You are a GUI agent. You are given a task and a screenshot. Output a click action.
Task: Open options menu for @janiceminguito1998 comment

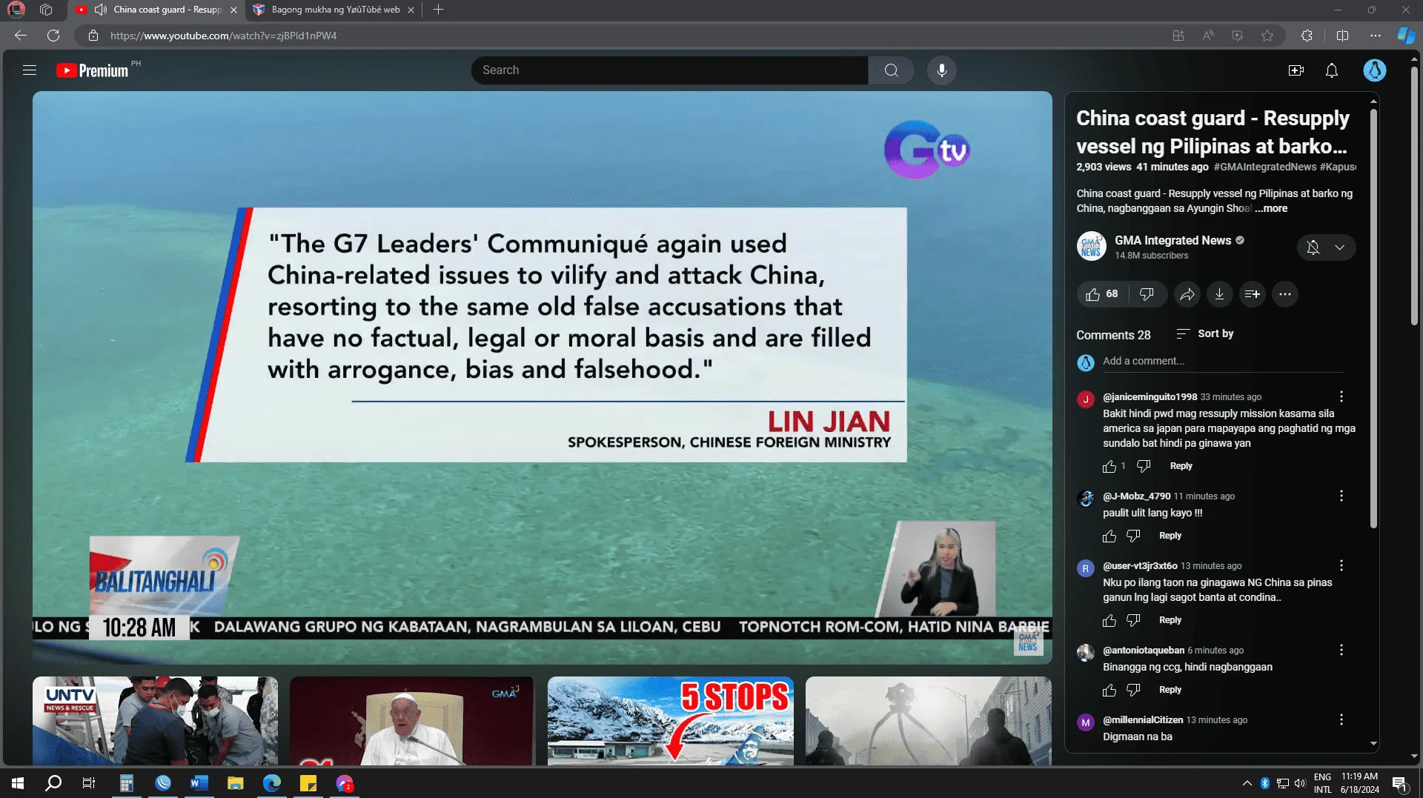[x=1341, y=396]
